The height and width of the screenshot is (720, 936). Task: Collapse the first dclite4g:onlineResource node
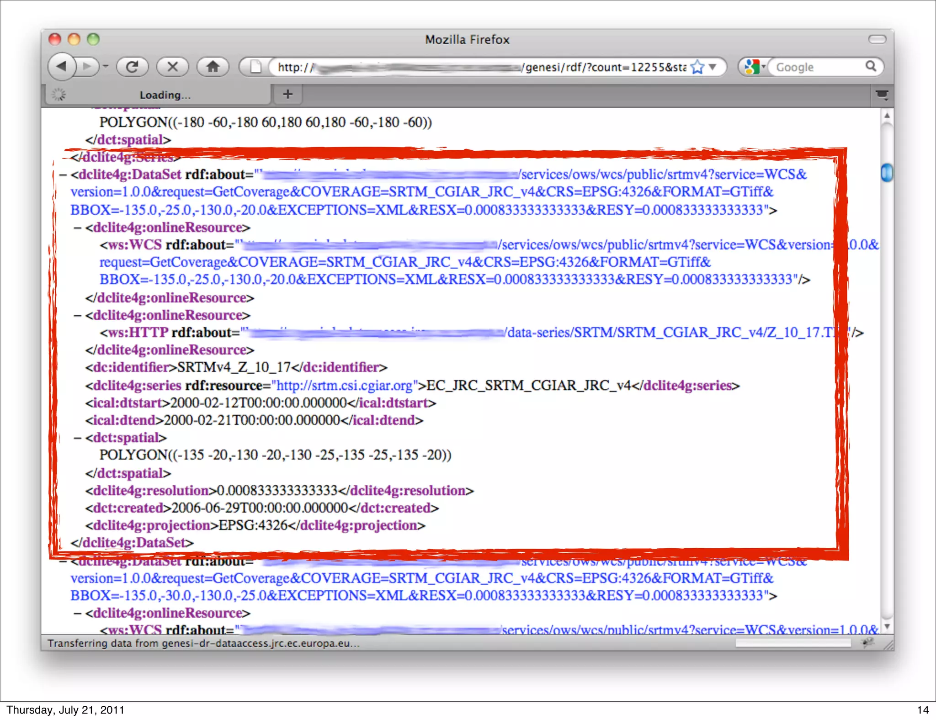[78, 228]
